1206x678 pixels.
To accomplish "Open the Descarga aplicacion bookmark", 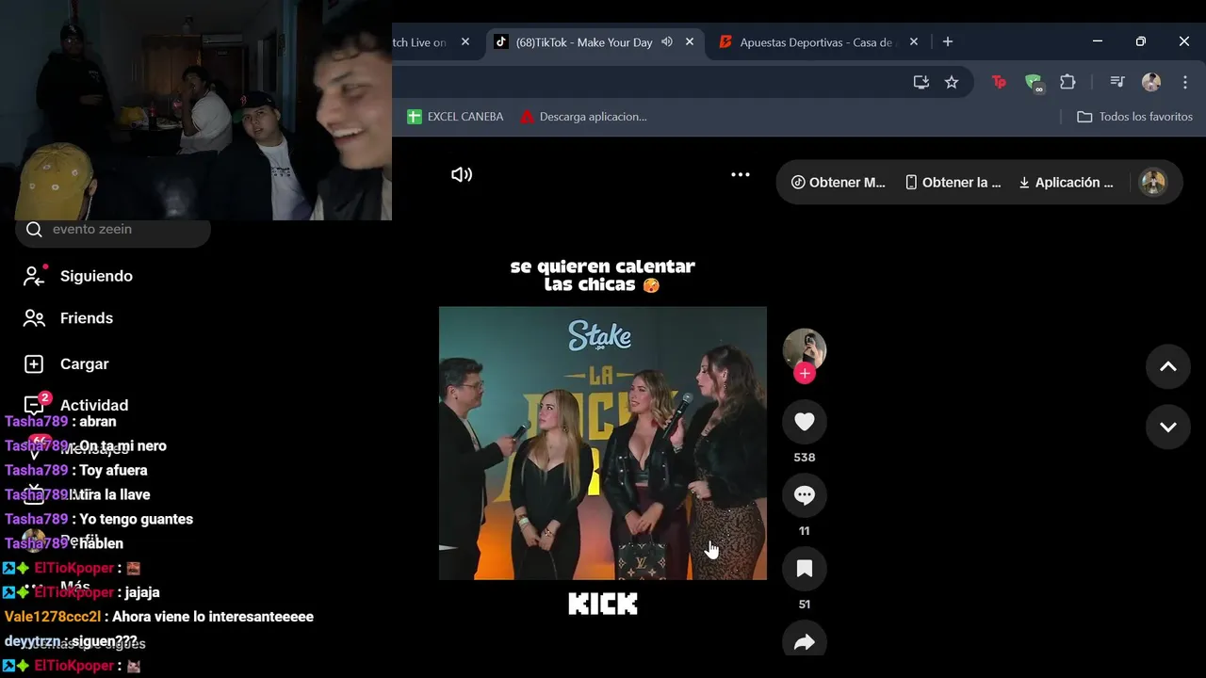I will 583,117.
